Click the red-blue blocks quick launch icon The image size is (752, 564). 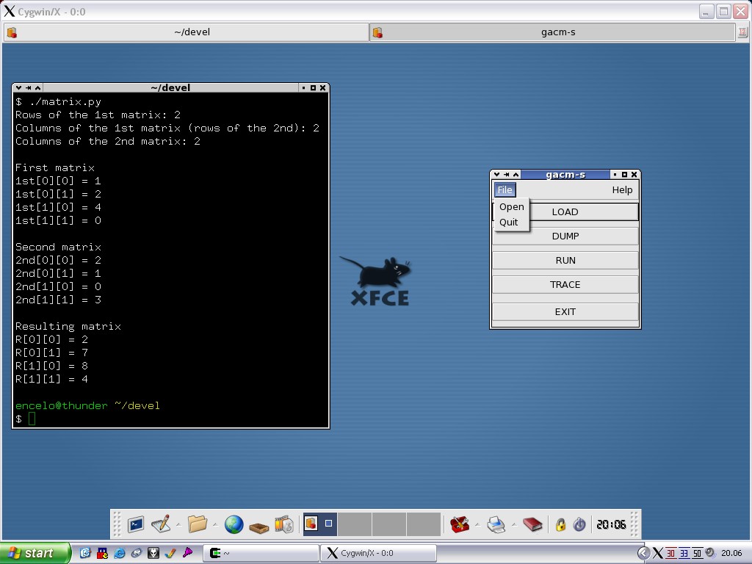click(x=102, y=553)
